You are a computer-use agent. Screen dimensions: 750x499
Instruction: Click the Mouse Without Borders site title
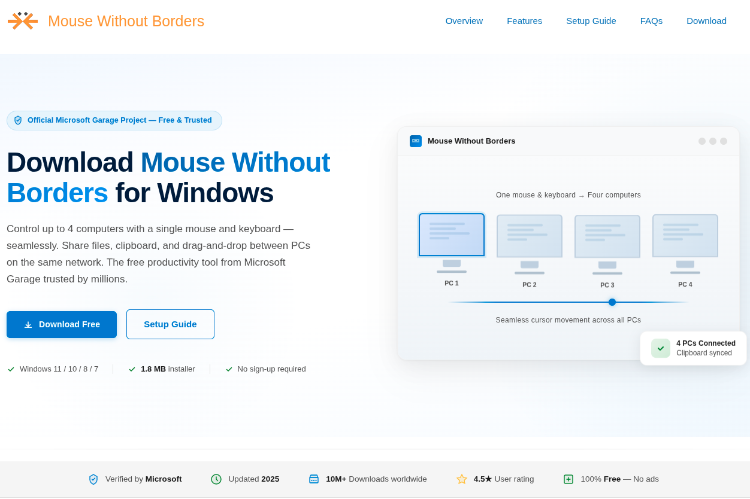pos(126,21)
